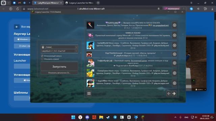Click the переведено translate button

pyautogui.click(x=172, y=9)
